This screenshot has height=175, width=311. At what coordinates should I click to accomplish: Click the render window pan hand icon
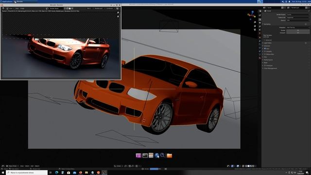118,16
